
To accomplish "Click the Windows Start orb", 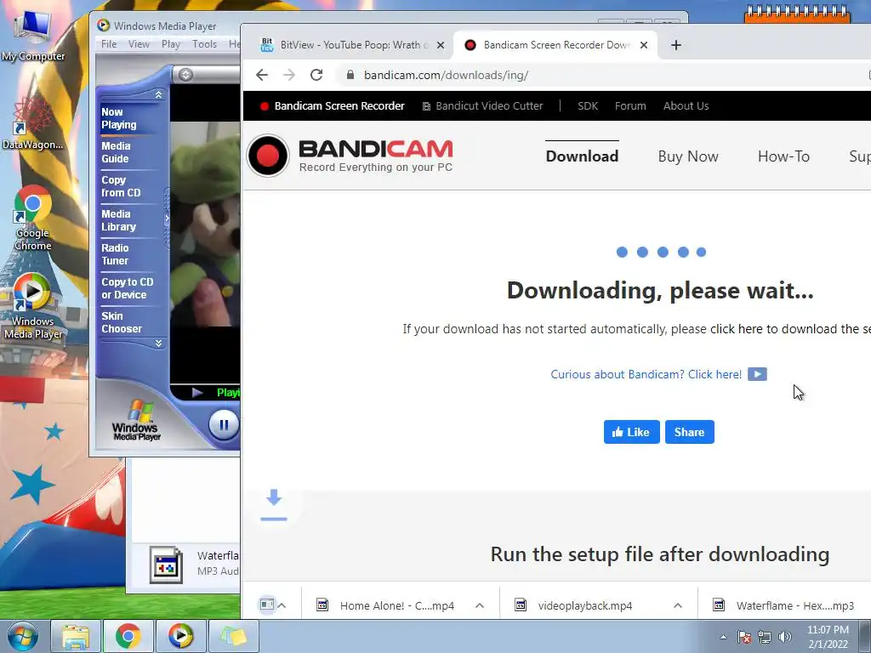I will 22,636.
